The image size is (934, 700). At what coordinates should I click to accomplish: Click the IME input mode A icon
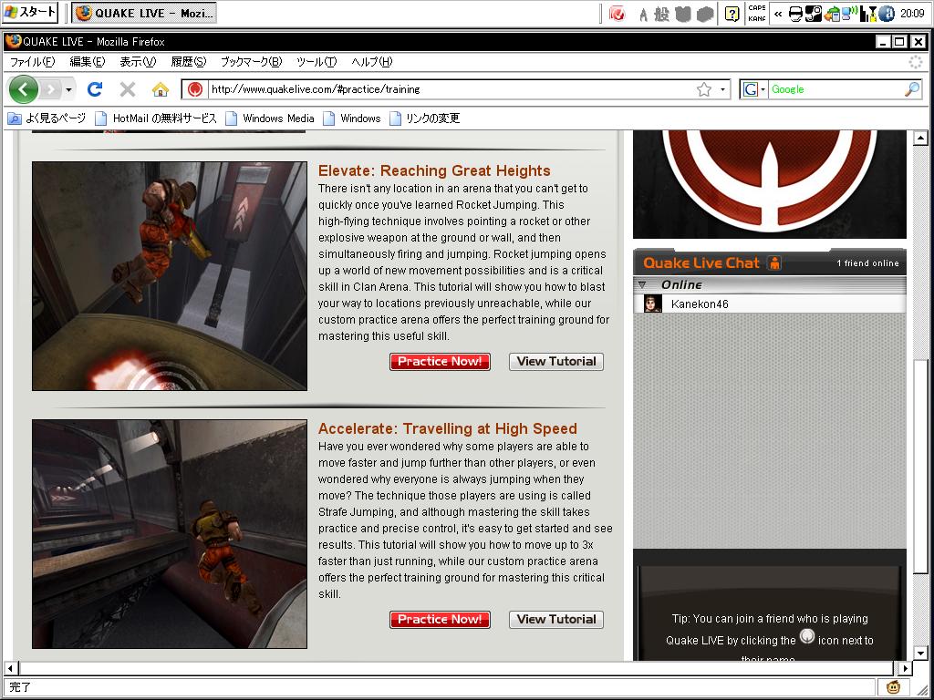(x=643, y=15)
